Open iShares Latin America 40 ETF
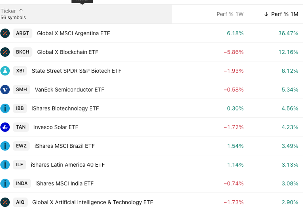The height and width of the screenshot is (210, 303). (68, 165)
